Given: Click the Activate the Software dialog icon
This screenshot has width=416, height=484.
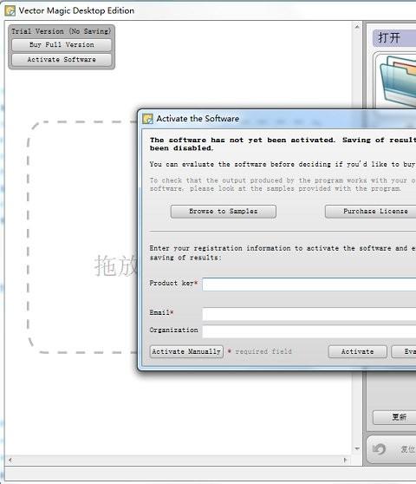Looking at the screenshot, I should [x=147, y=119].
